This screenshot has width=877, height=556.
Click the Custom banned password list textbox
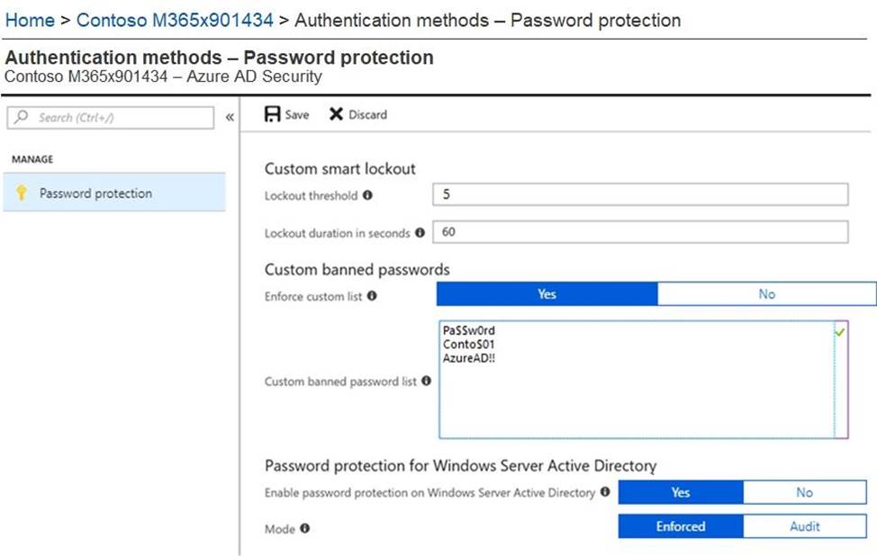click(x=644, y=380)
